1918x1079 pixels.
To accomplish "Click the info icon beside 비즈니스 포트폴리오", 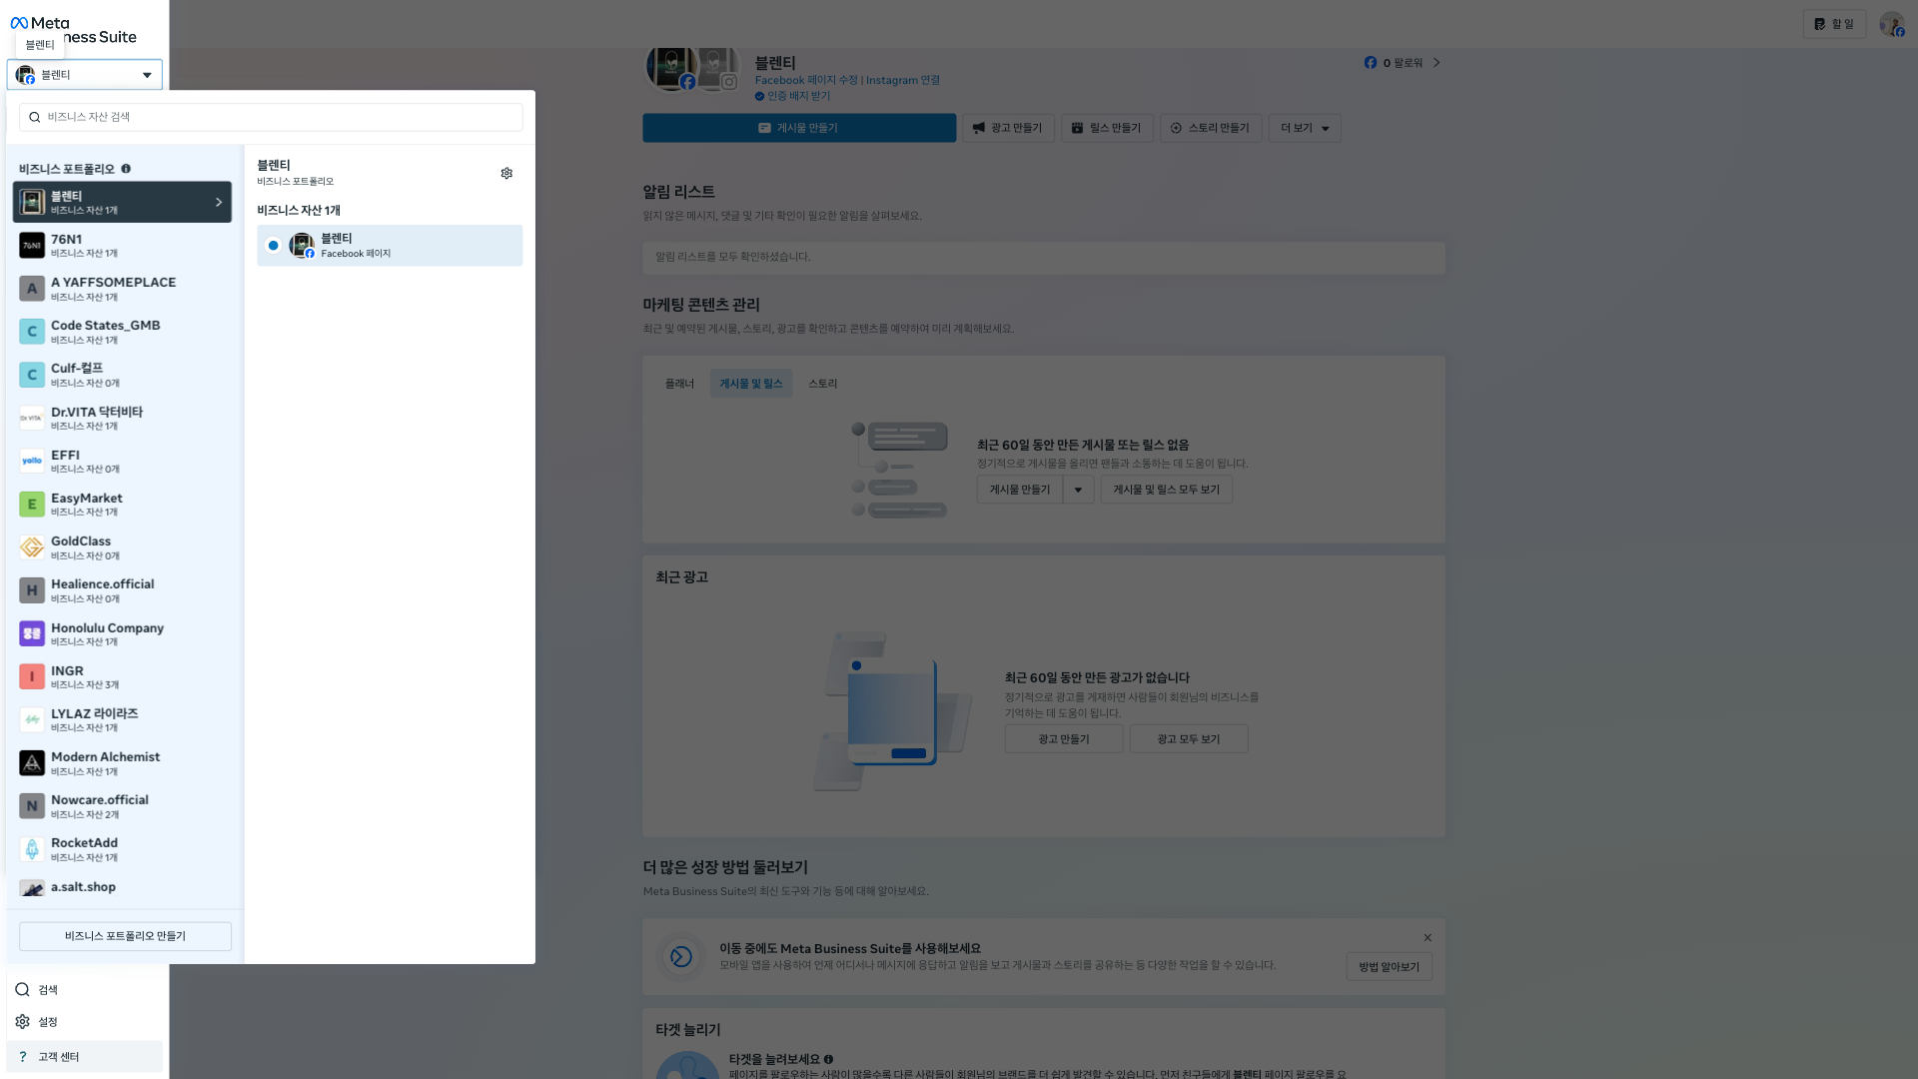I will pyautogui.click(x=126, y=169).
